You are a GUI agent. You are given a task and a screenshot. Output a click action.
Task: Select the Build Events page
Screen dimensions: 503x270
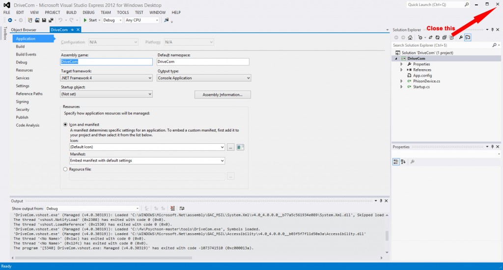(26, 54)
